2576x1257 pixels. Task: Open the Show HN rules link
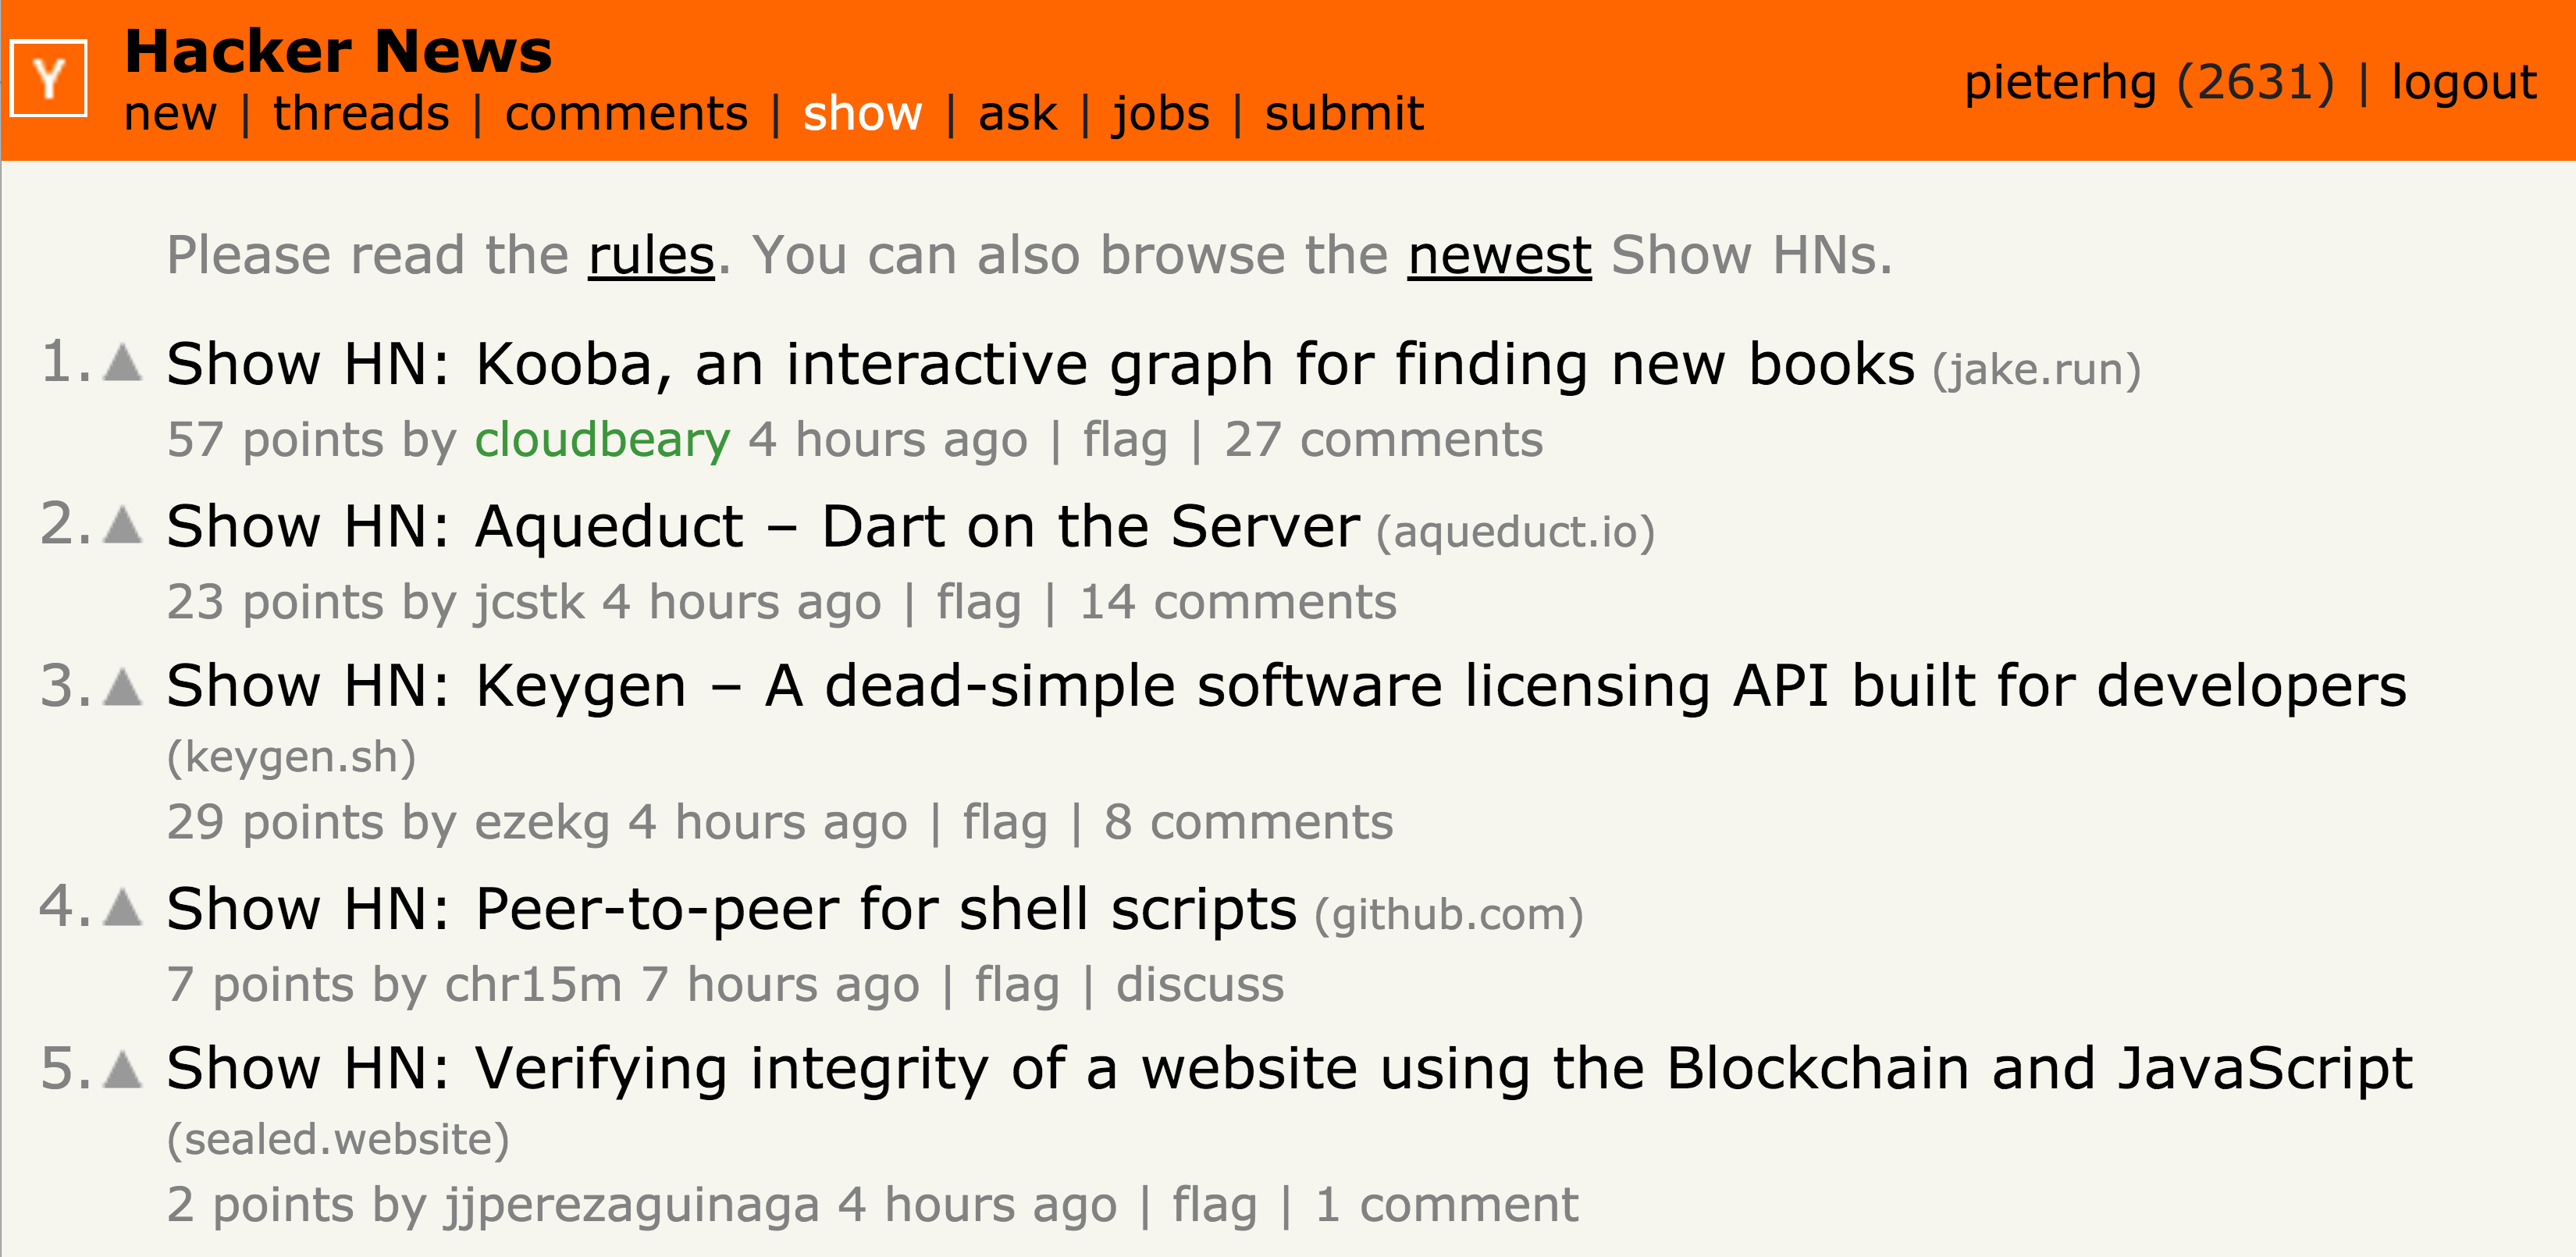651,255
